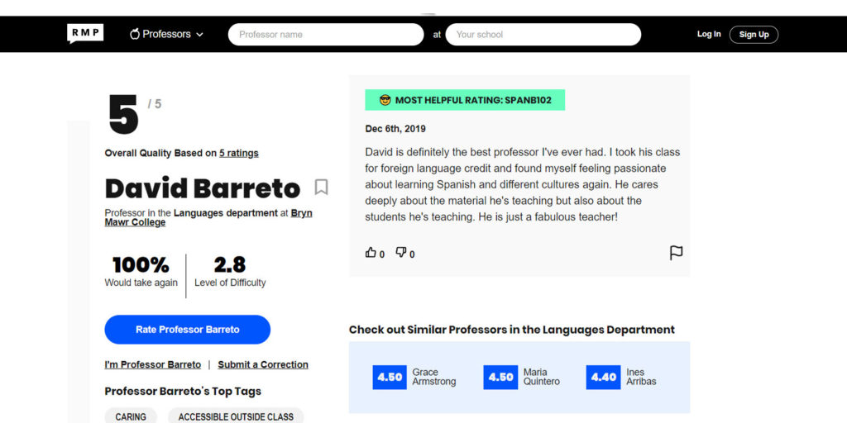Click the 4.50 rating box for Grace Armstrong
Screen dimensions: 847x423
click(390, 377)
